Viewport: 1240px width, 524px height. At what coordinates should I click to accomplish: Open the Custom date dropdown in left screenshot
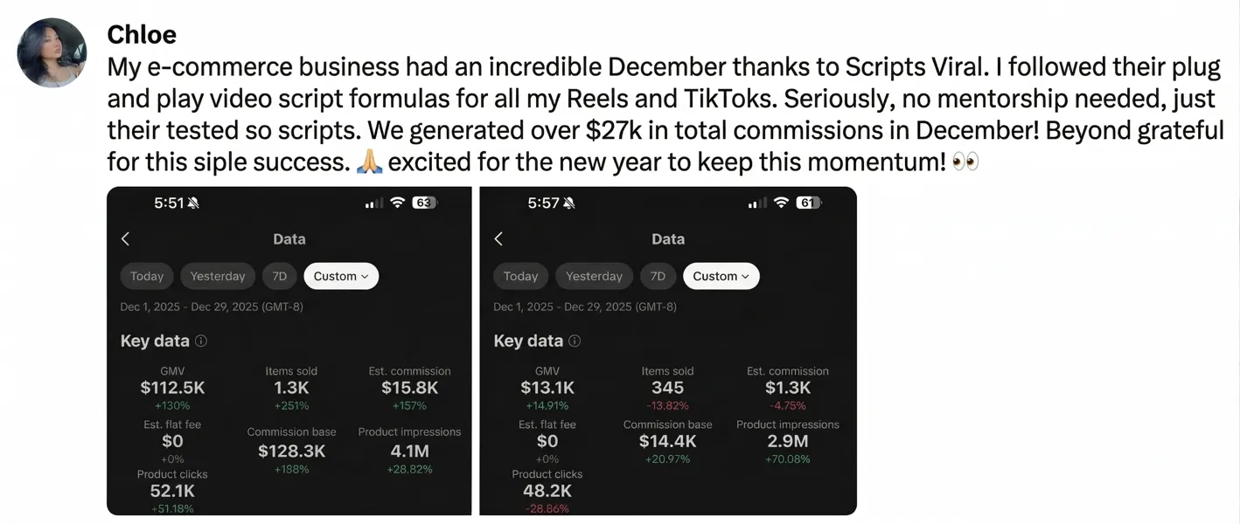[341, 276]
